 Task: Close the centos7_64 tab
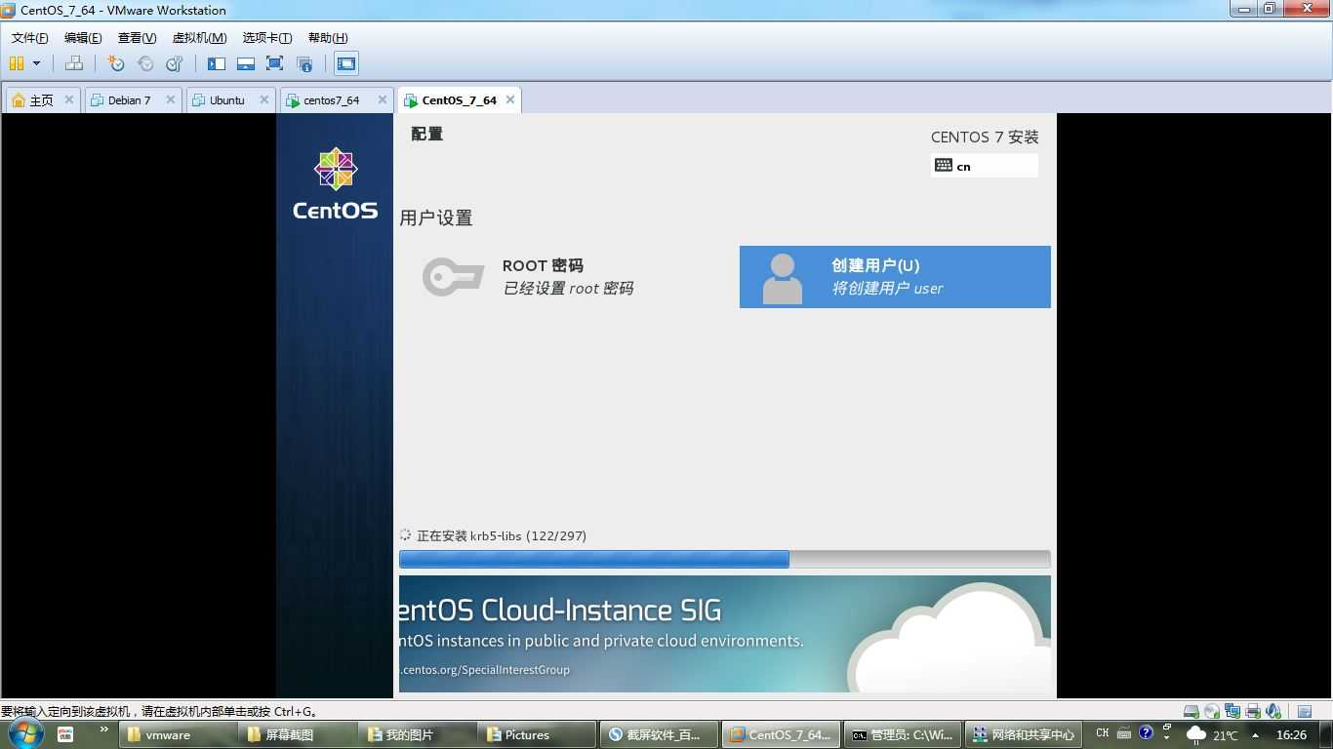(383, 99)
